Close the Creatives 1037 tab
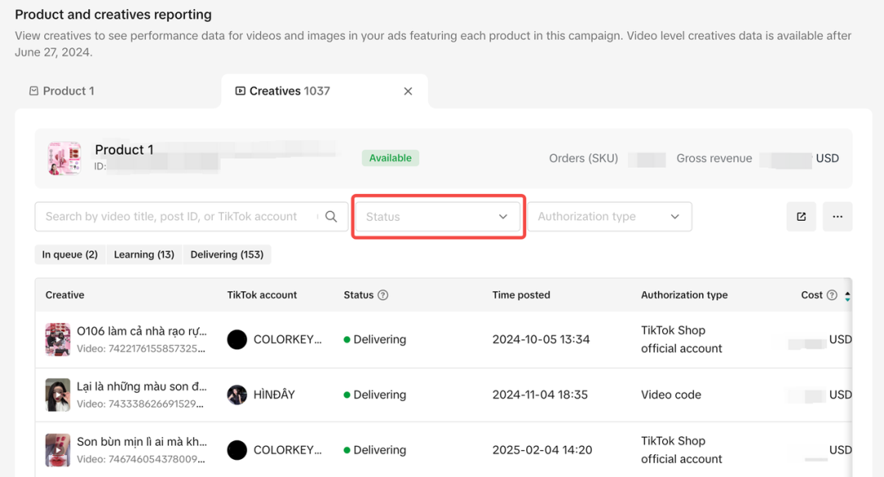The height and width of the screenshot is (477, 884). pyautogui.click(x=408, y=92)
